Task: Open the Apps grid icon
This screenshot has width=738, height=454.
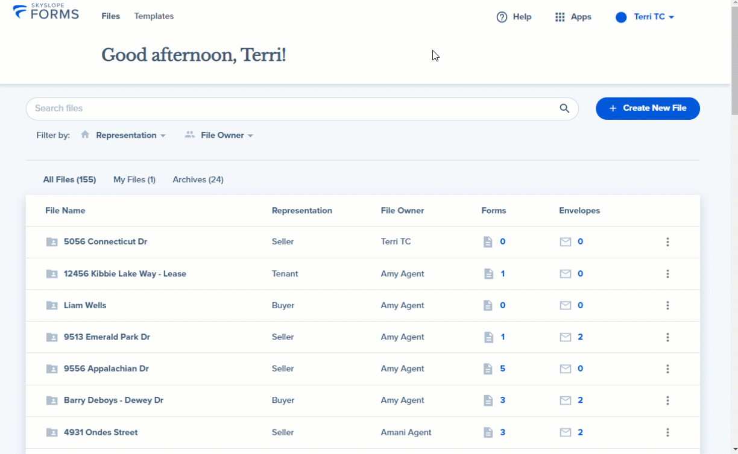Action: tap(560, 17)
